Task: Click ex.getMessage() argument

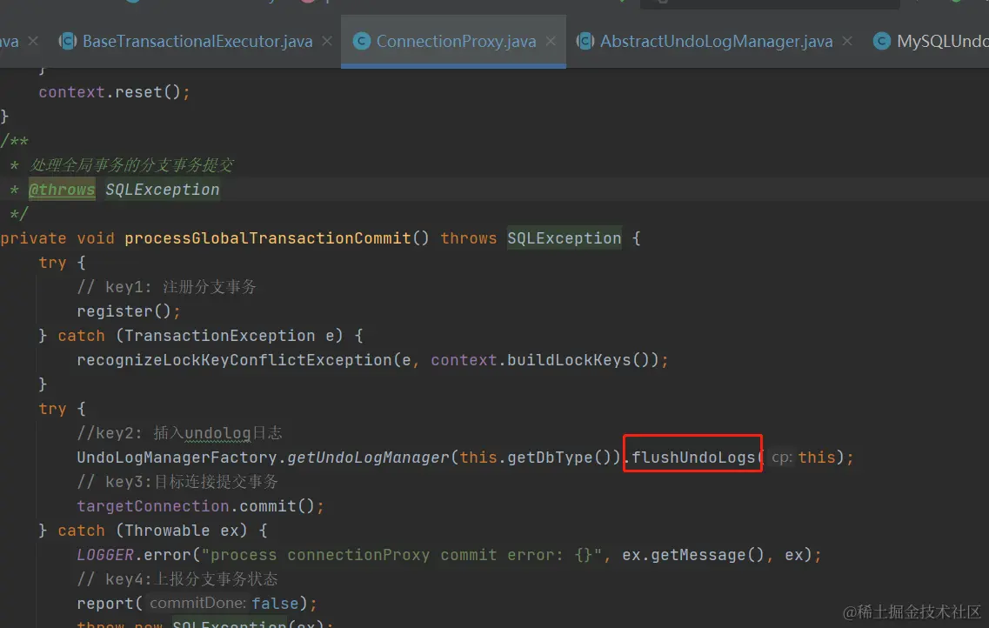Action: click(x=692, y=555)
